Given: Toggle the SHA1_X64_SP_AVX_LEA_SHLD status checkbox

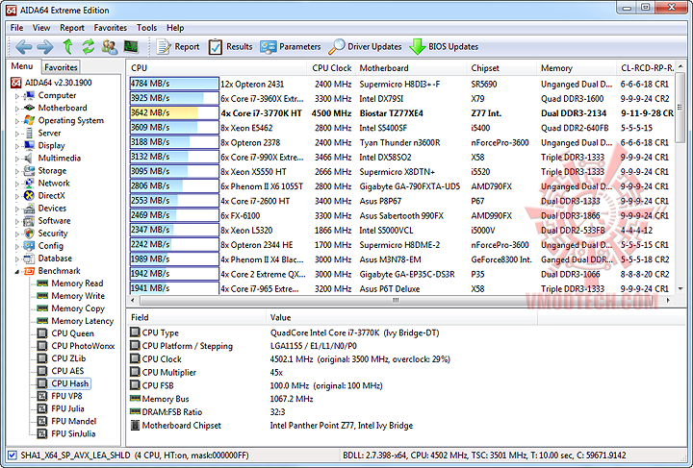Looking at the screenshot, I should click(x=13, y=455).
